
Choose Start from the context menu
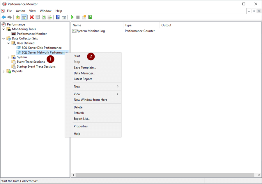[77, 56]
